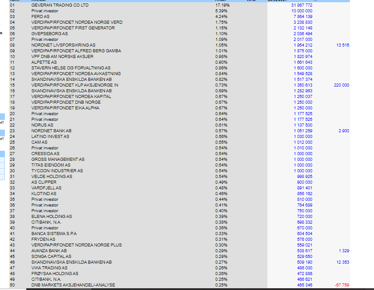
Task: Select AS CLIPPER investor name
Action: [x=44, y=183]
